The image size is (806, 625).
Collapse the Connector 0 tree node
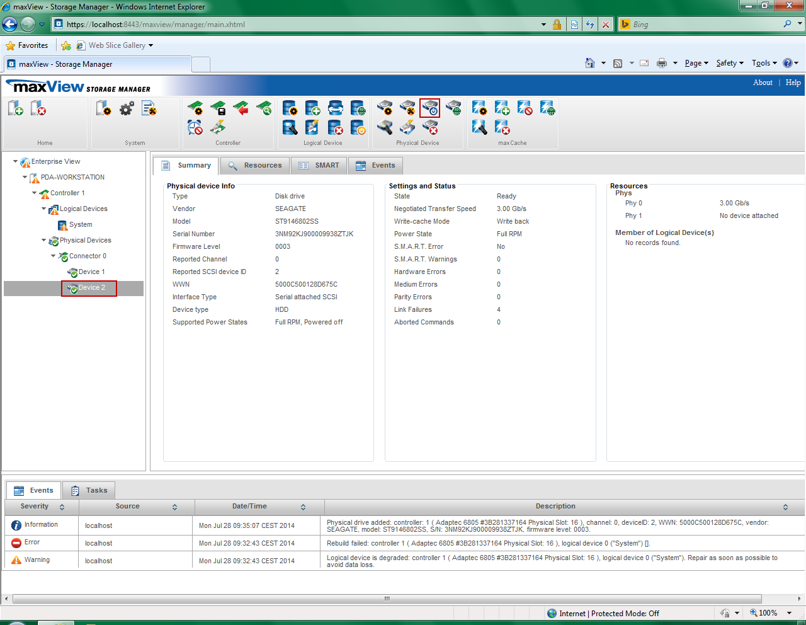pyautogui.click(x=54, y=256)
